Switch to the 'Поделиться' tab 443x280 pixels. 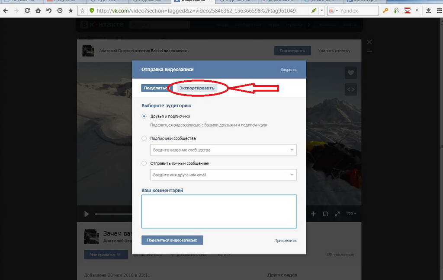click(x=154, y=88)
